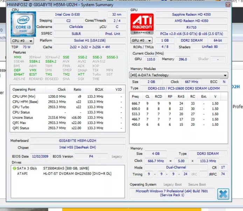Screen dimensions: 243x211
Task: Expand the A-DATA Technology memory module dropdown
Action: tap(178, 75)
